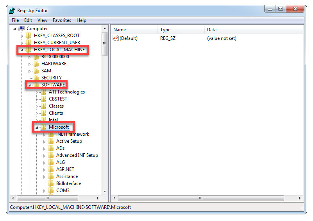The image size is (313, 221).
Task: Click the SECURITY folder icon
Action: [x=36, y=77]
